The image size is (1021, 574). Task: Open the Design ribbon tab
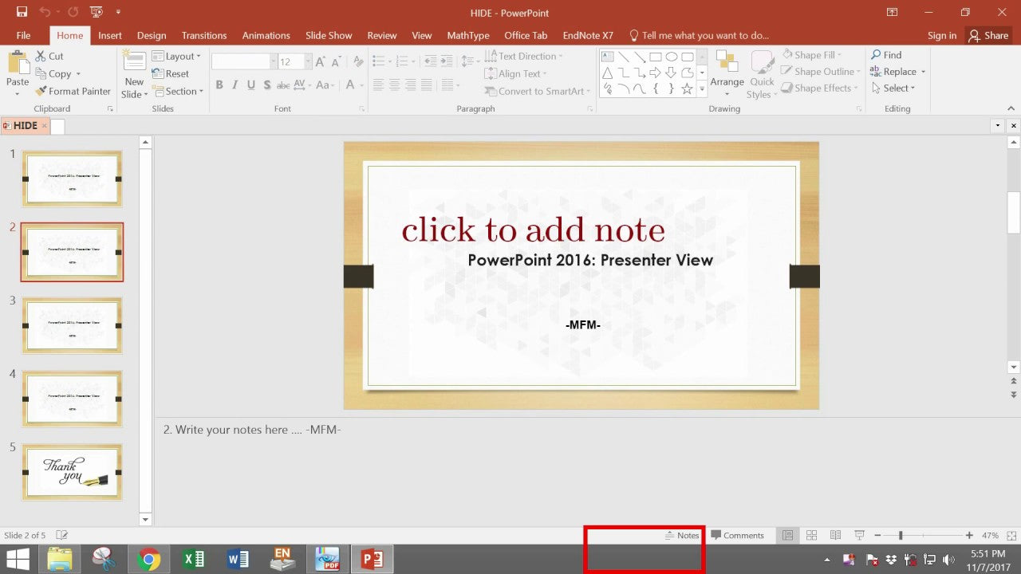coord(152,35)
